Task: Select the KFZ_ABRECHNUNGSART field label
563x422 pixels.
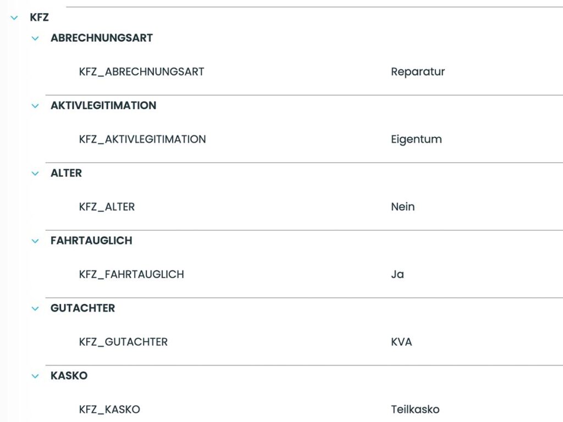Action: tap(141, 71)
